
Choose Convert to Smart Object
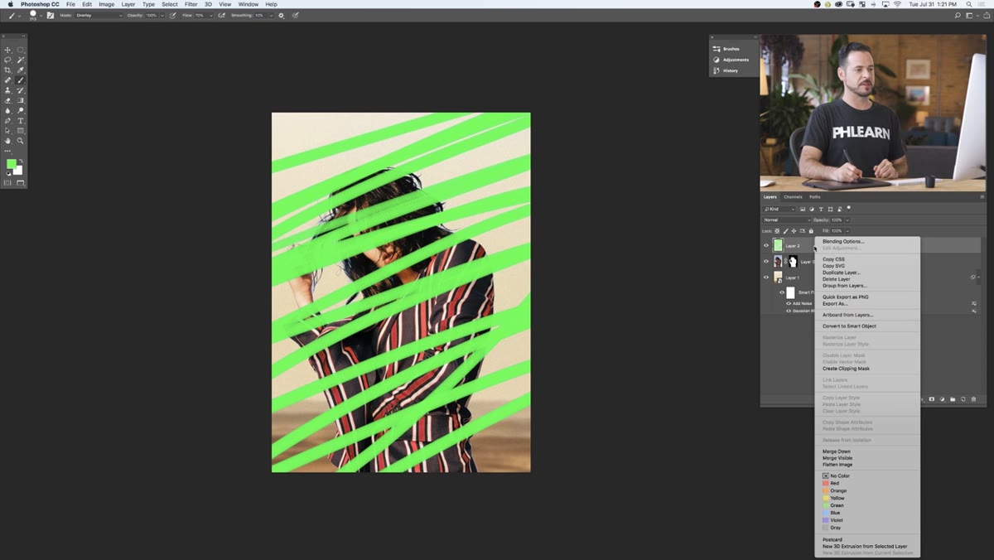(x=849, y=326)
